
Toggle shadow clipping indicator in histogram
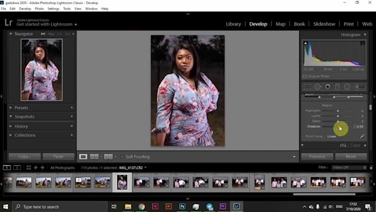click(x=305, y=43)
